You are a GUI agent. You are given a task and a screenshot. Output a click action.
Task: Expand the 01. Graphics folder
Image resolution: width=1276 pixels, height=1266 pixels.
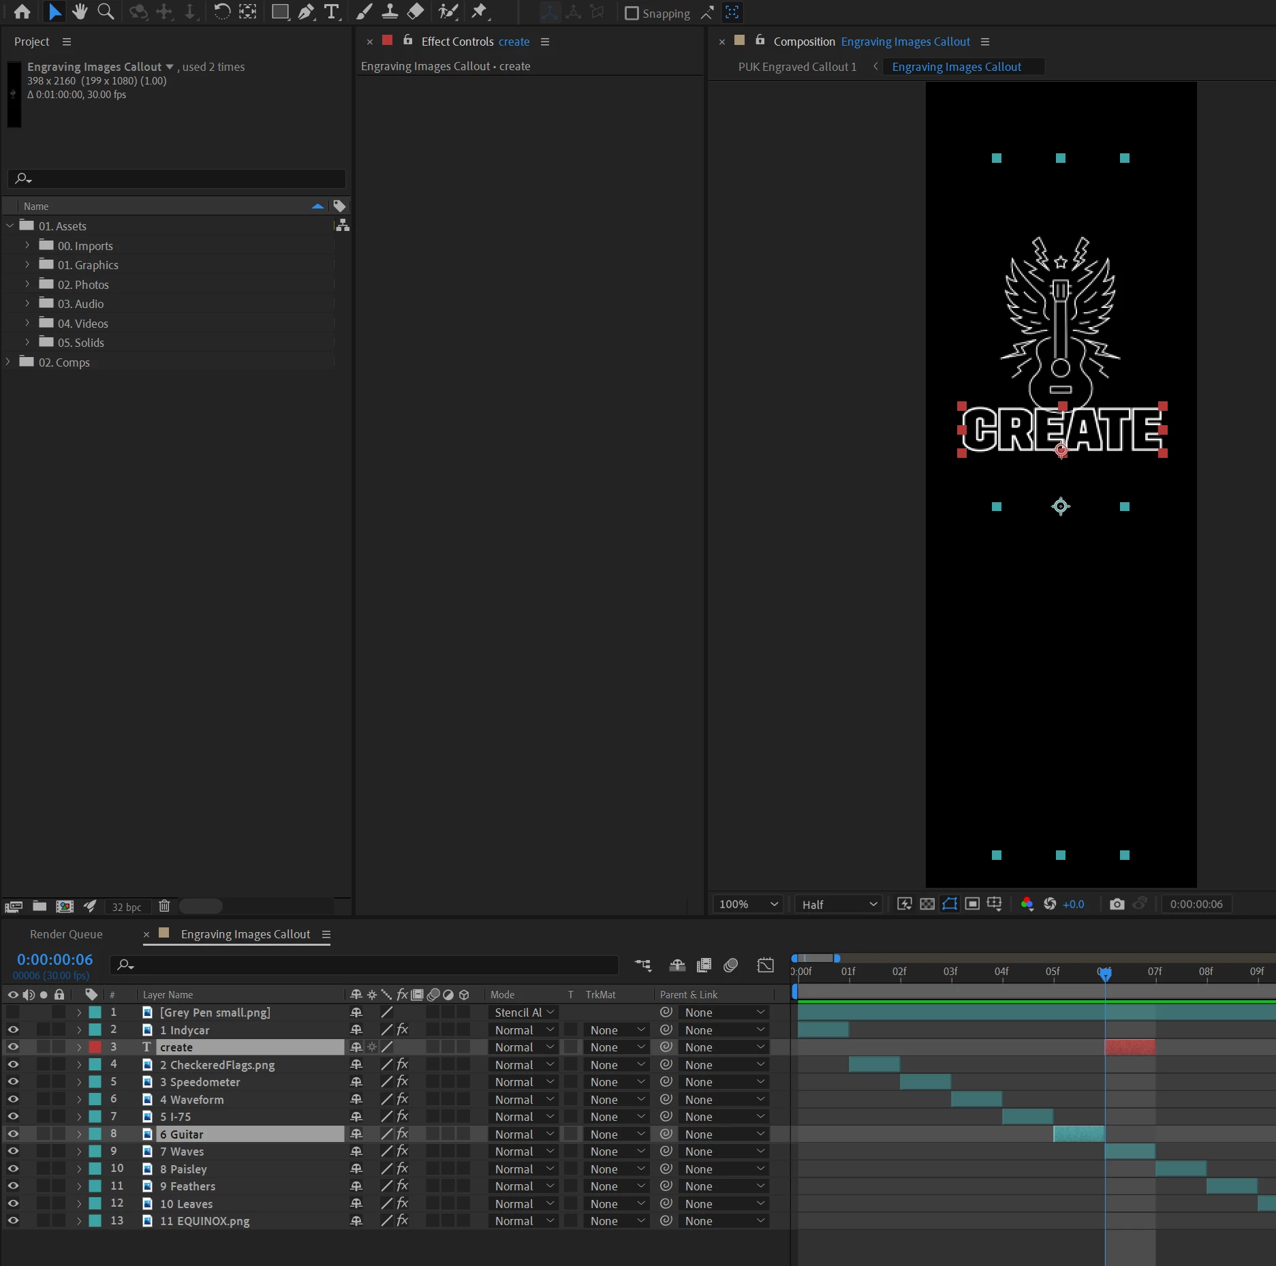pyautogui.click(x=27, y=264)
